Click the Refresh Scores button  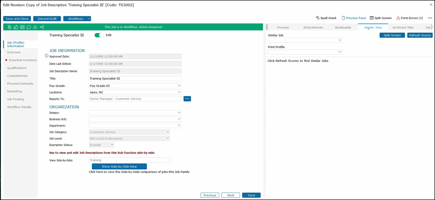420,35
